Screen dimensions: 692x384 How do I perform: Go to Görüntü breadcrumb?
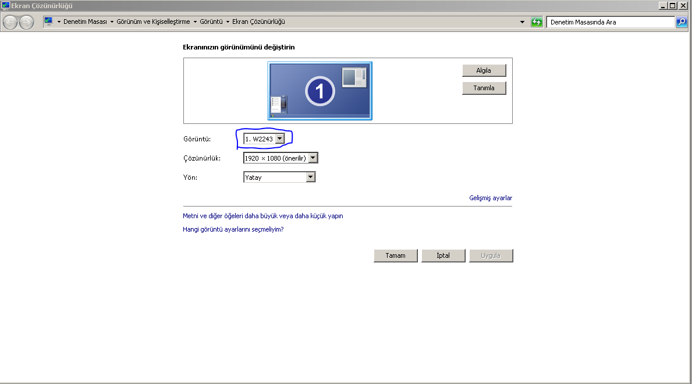211,22
